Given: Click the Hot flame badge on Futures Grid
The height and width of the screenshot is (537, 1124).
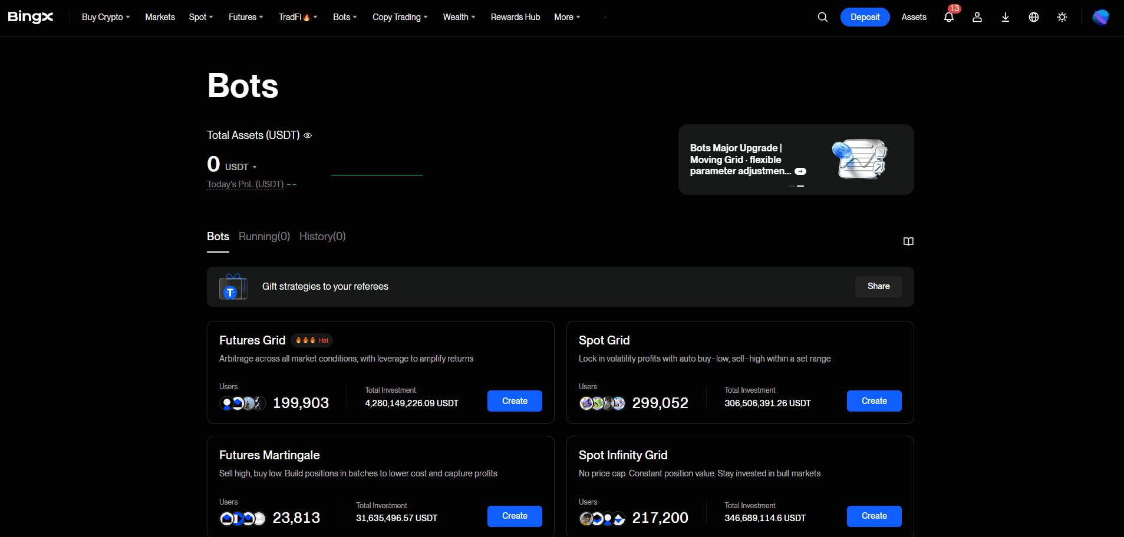Looking at the screenshot, I should 312,340.
